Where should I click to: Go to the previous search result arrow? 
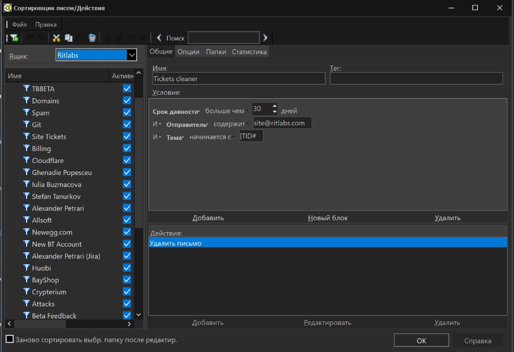pos(159,38)
